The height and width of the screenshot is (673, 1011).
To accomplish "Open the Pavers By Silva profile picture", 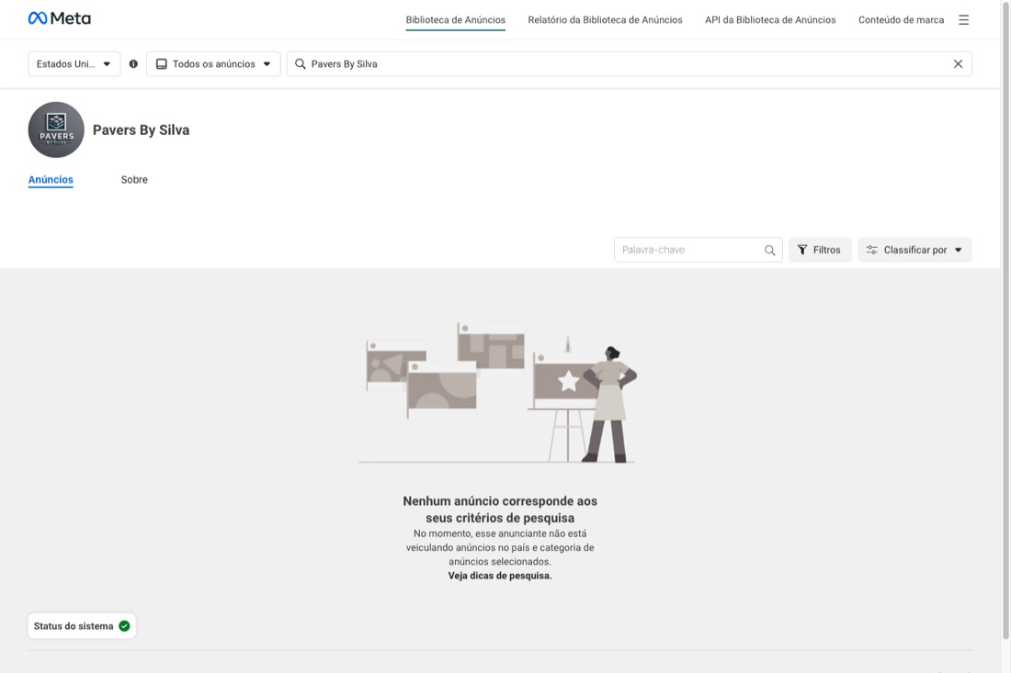I will click(x=56, y=129).
